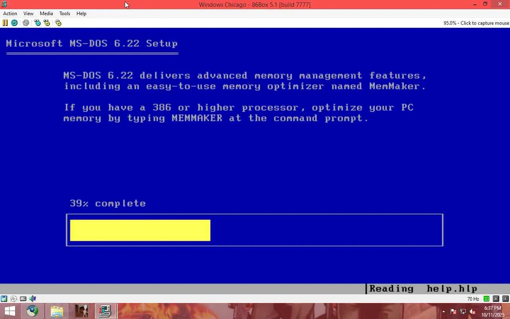Select the 86Box taskbar button
Screen dimensions: 510x319
pos(106,311)
